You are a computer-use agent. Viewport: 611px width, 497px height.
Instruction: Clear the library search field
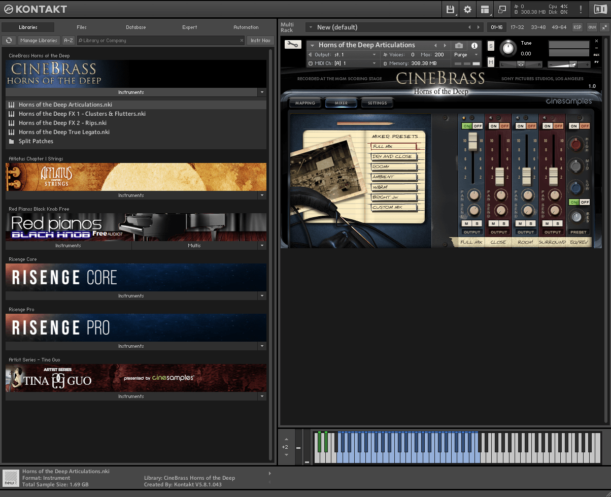click(242, 41)
